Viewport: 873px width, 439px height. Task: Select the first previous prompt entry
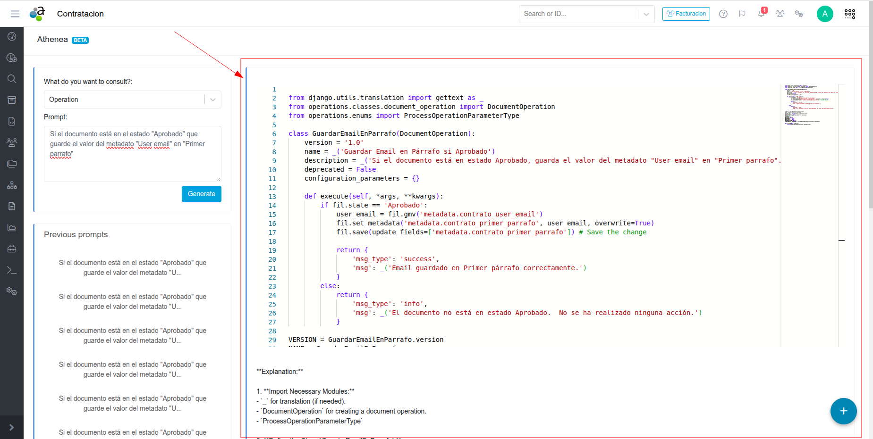(x=132, y=267)
